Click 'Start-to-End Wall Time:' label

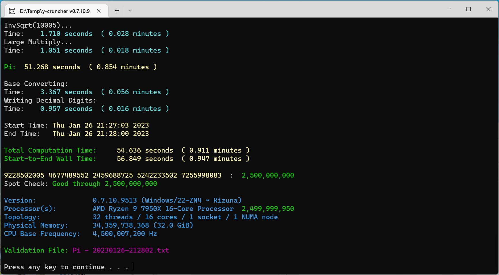(x=50, y=159)
